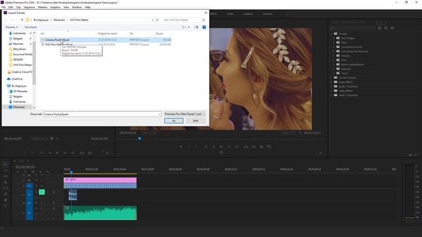Open the view options dropdown arrow
Image resolution: width=422 pixels, height=237 pixels.
pyautogui.click(x=189, y=27)
